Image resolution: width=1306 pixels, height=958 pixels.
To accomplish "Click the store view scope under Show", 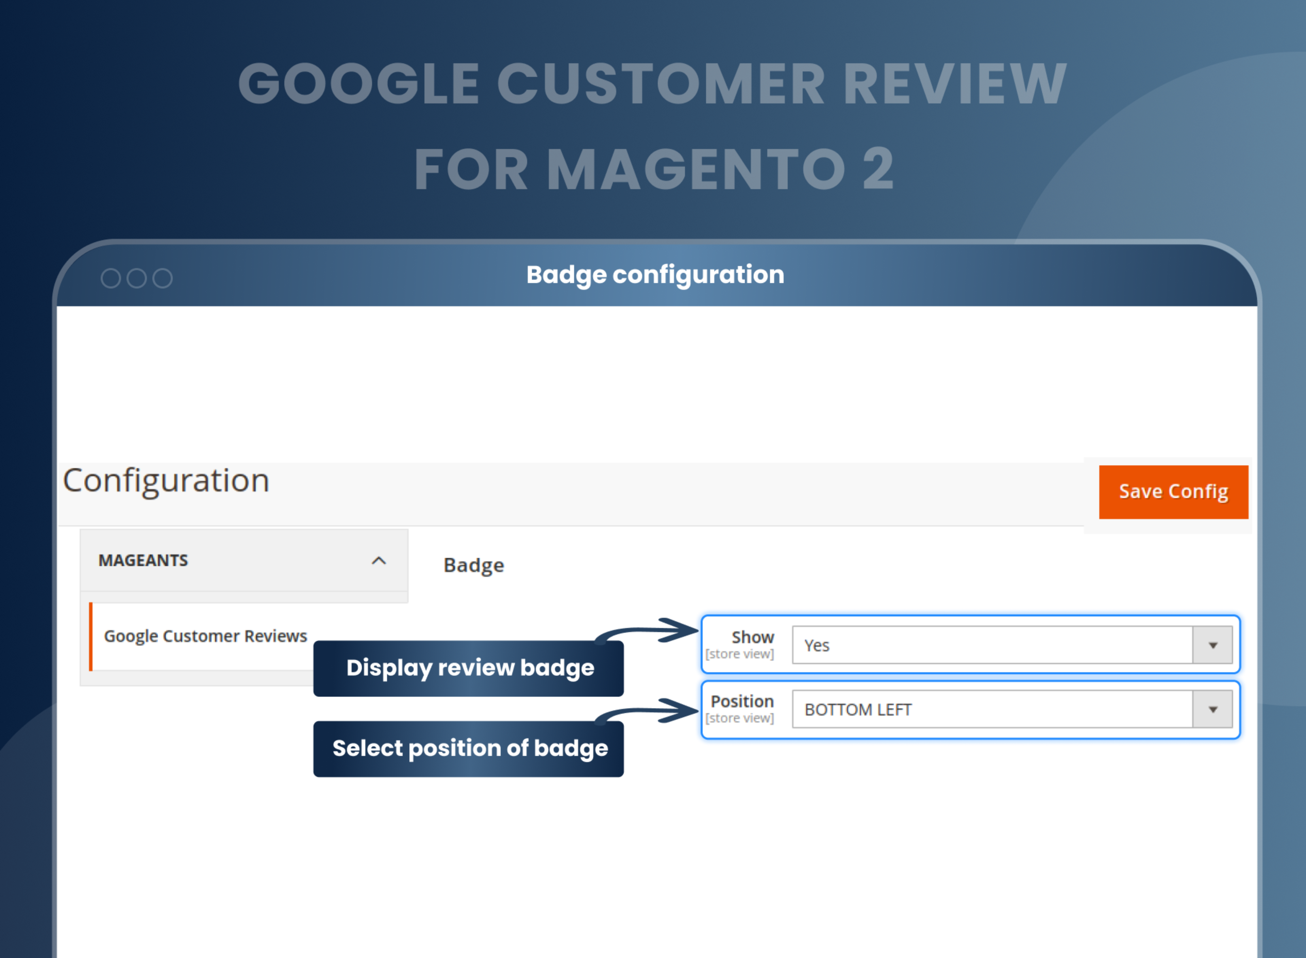I will click(x=740, y=654).
